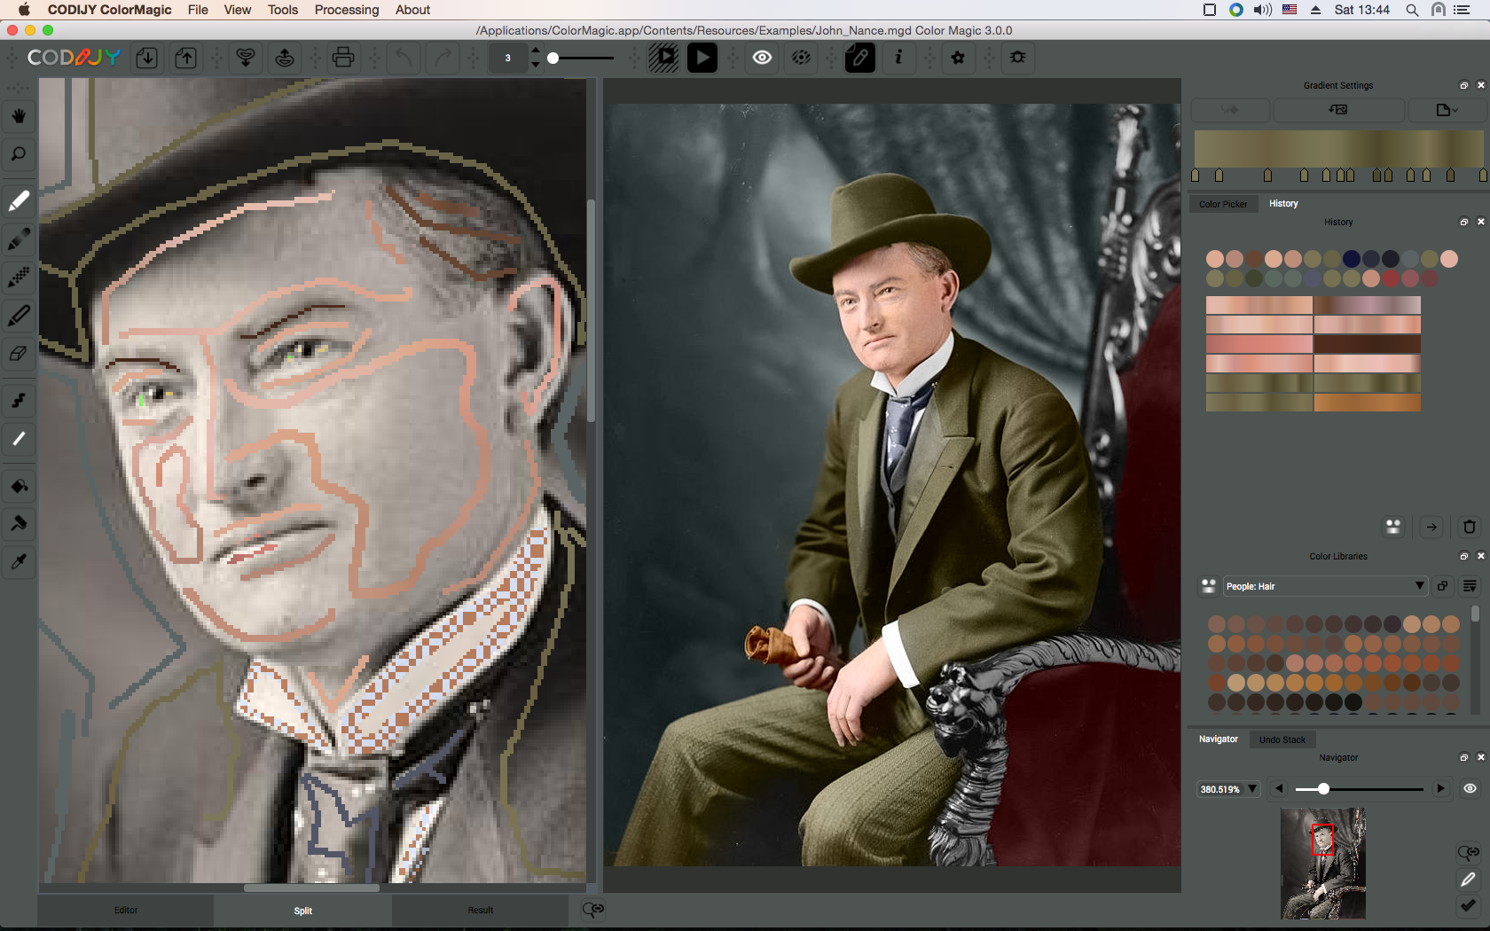Open the People: Hair library dropdown
Viewport: 1490px width, 931px height.
(1325, 586)
